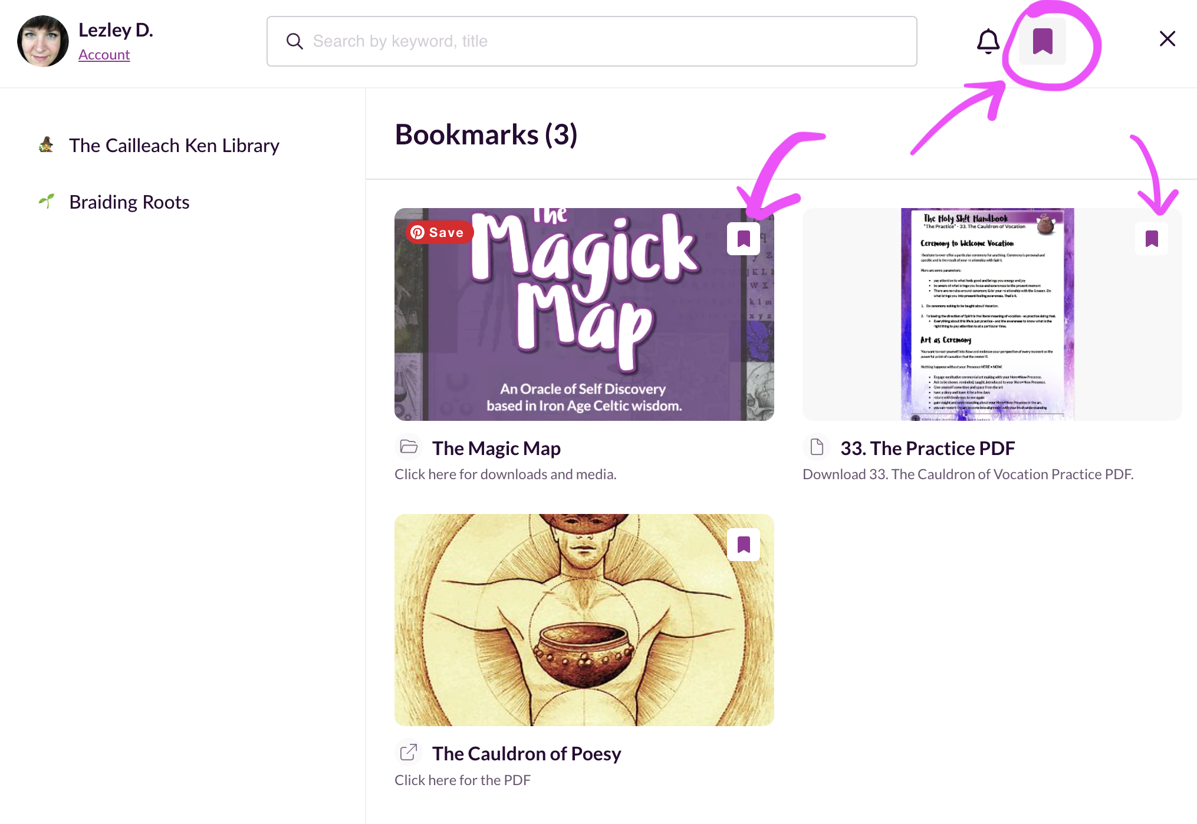Open the Cauldron of Poesy artwork thumbnail
This screenshot has height=824, width=1197.
click(584, 620)
